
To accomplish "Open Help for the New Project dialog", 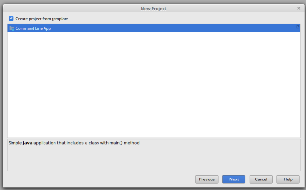I will click(x=288, y=179).
